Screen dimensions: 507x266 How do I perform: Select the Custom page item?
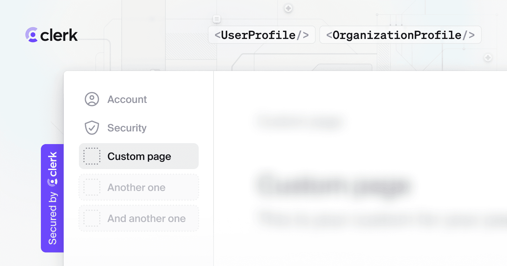click(139, 156)
